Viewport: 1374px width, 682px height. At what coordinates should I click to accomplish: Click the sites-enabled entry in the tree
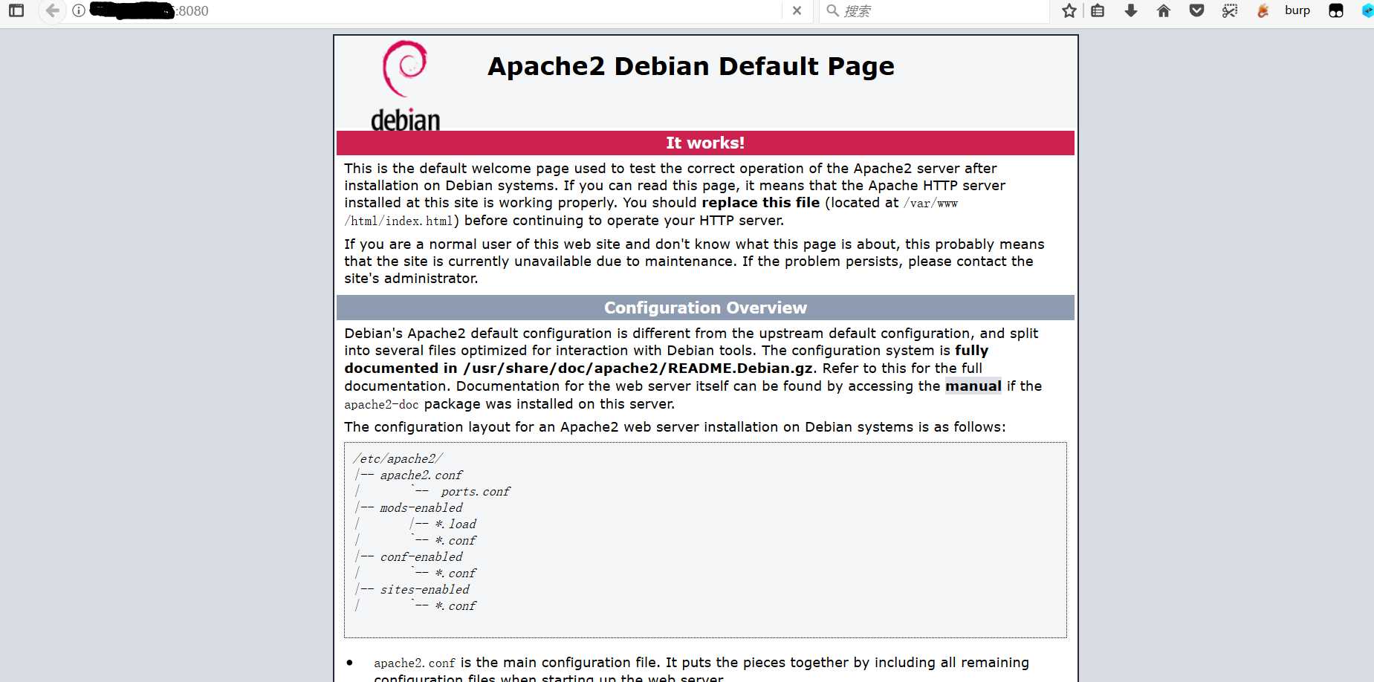point(425,590)
